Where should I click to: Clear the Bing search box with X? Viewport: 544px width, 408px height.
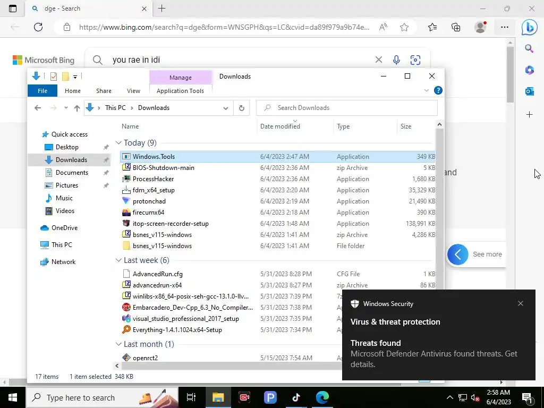coord(378,60)
